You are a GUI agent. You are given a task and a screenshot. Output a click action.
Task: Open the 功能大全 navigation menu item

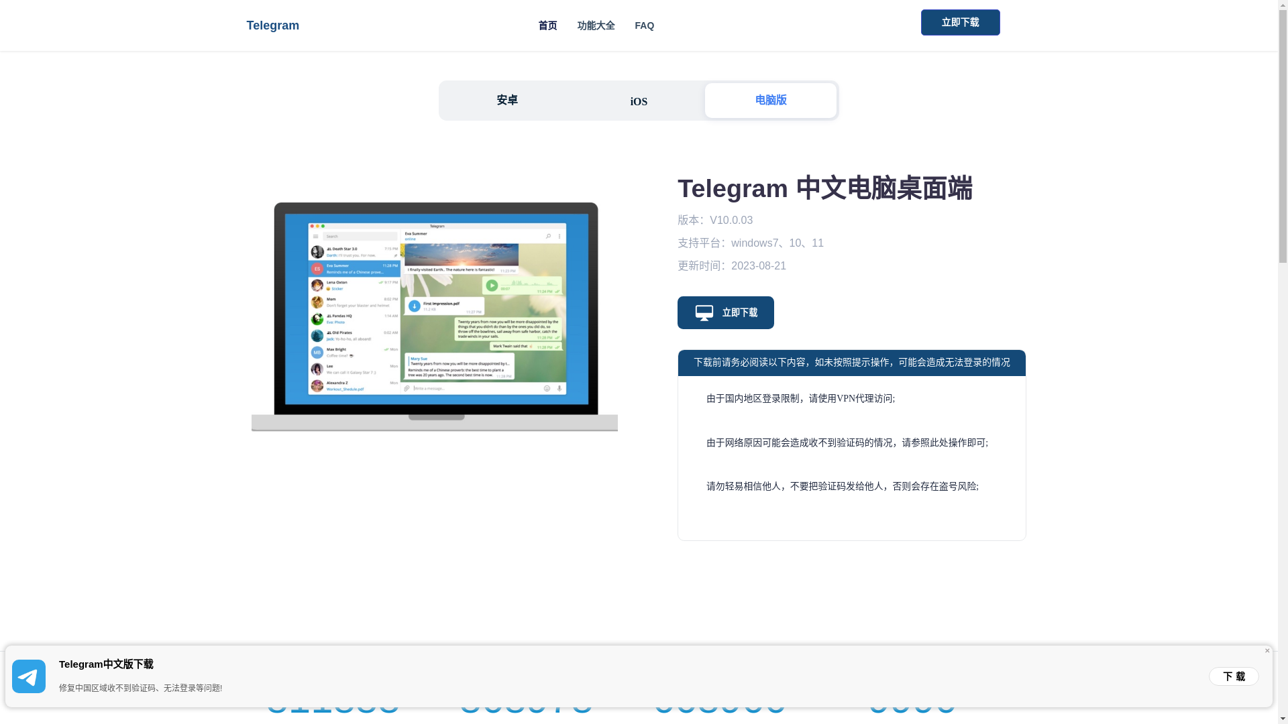(x=596, y=25)
